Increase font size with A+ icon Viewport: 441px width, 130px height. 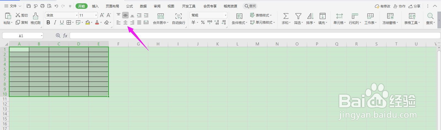[x=102, y=15]
